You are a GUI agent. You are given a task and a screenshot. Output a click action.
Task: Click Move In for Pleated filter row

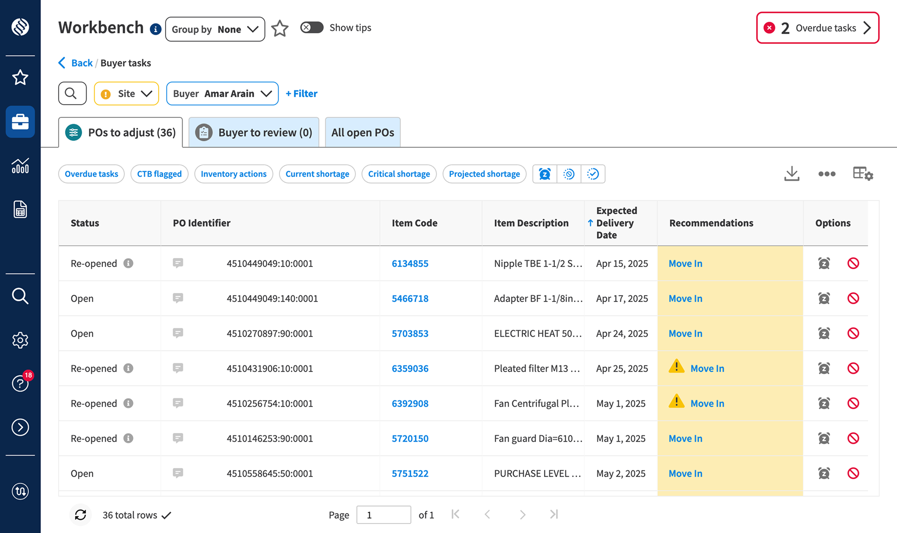[707, 368]
